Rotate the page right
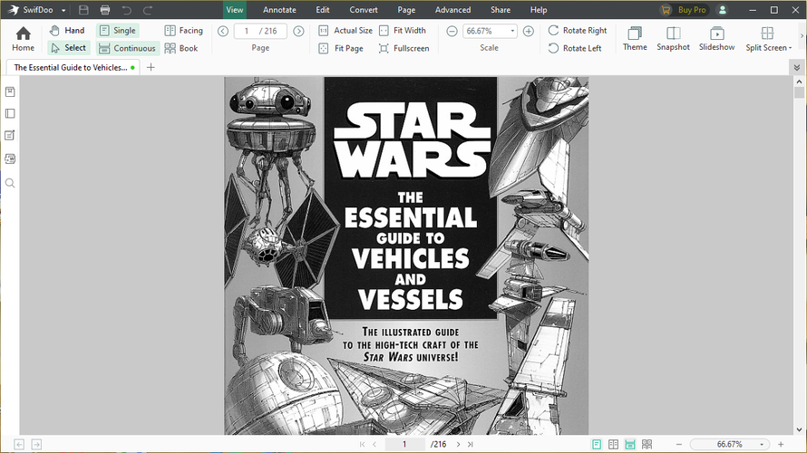 (577, 31)
